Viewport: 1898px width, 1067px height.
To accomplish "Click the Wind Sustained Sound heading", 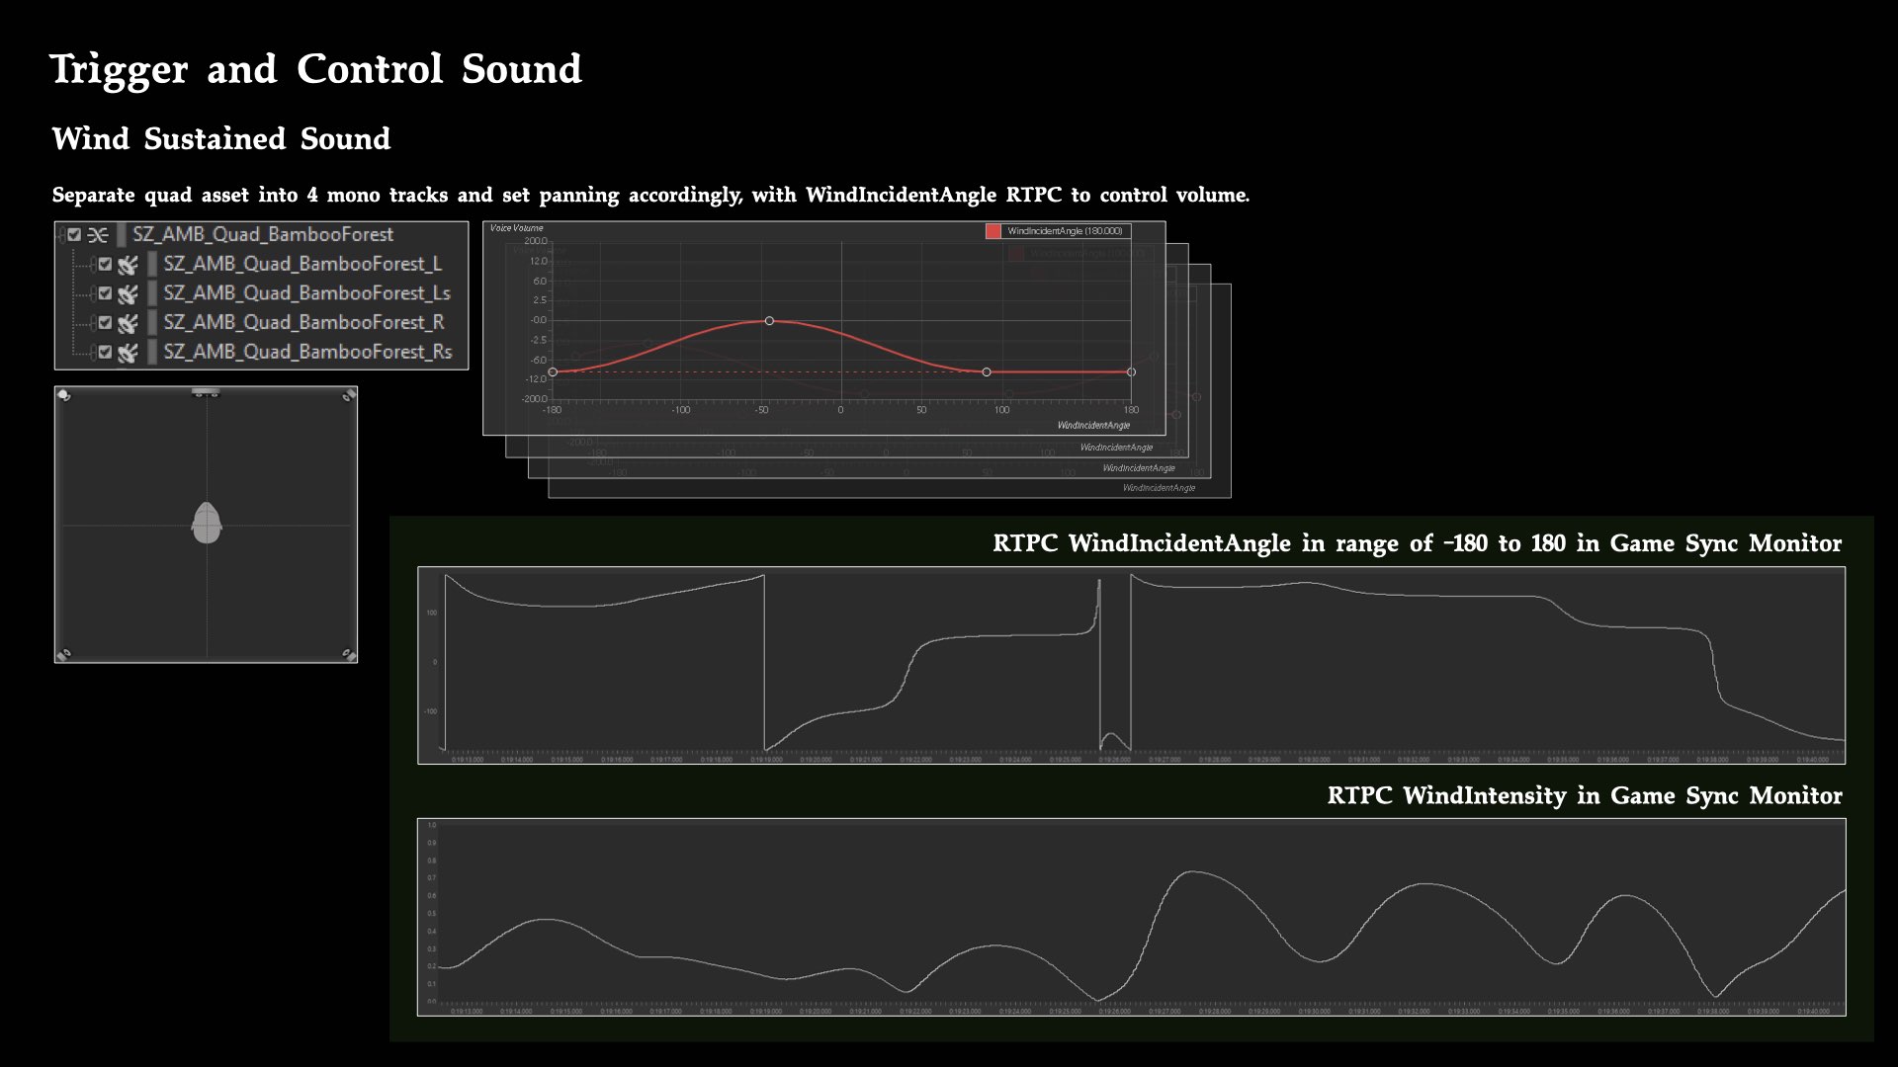I will 221,138.
